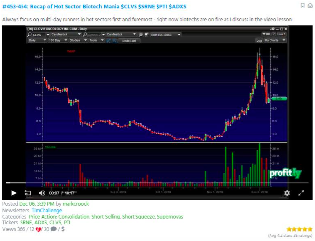
Task: Mark lesson as read envelope icon
Action: click(x=311, y=5)
